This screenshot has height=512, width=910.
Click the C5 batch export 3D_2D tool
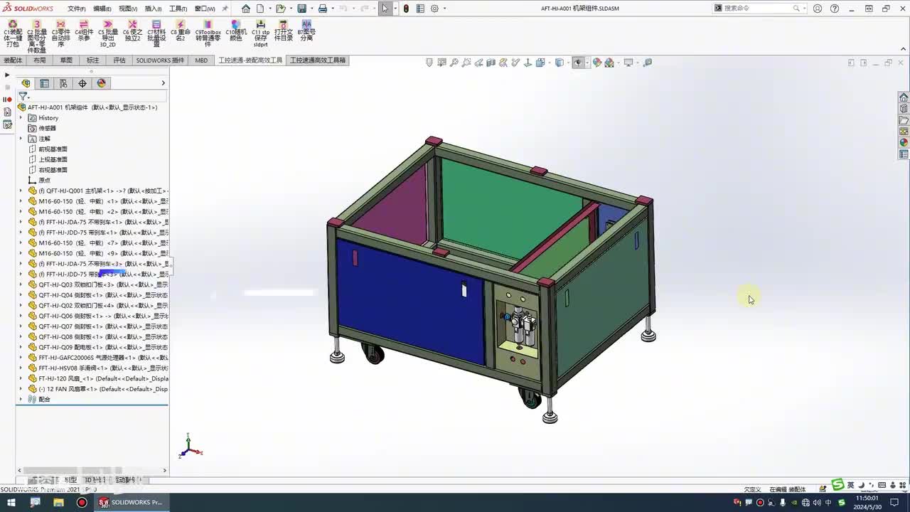(107, 33)
